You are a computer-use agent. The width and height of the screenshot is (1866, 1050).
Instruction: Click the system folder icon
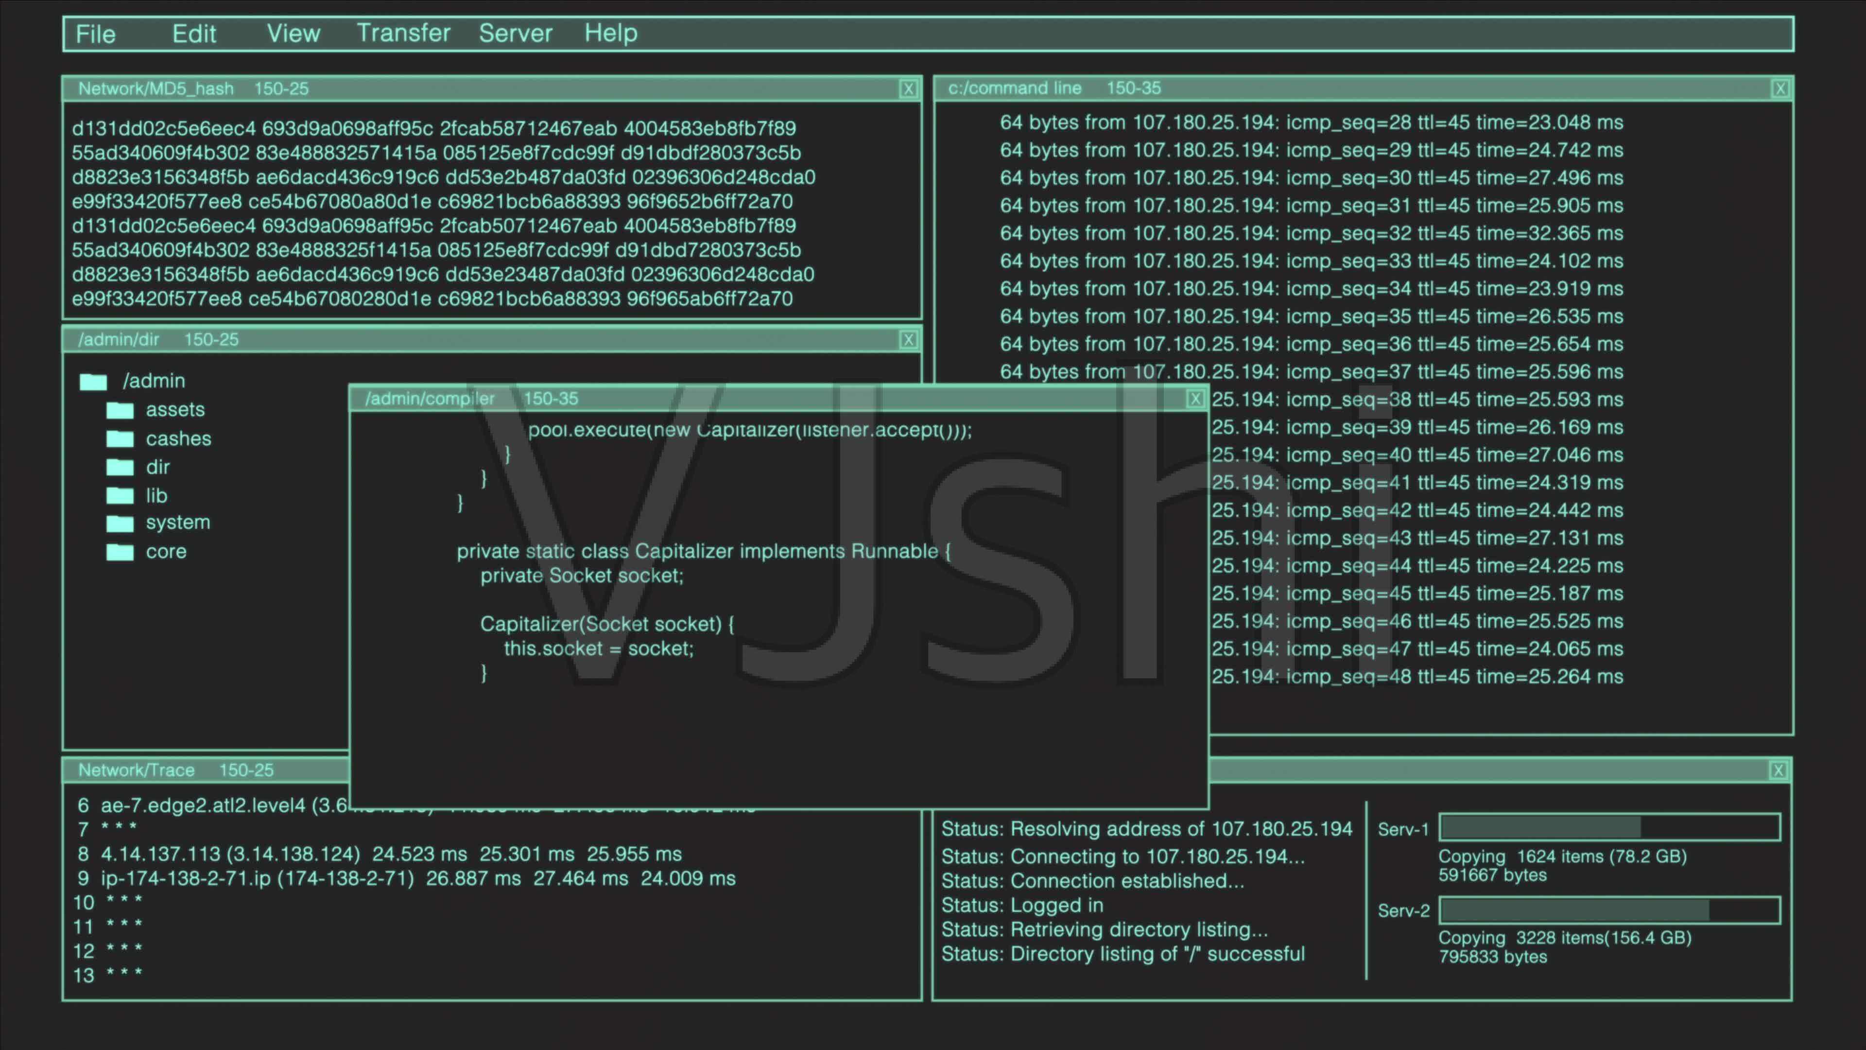click(120, 523)
